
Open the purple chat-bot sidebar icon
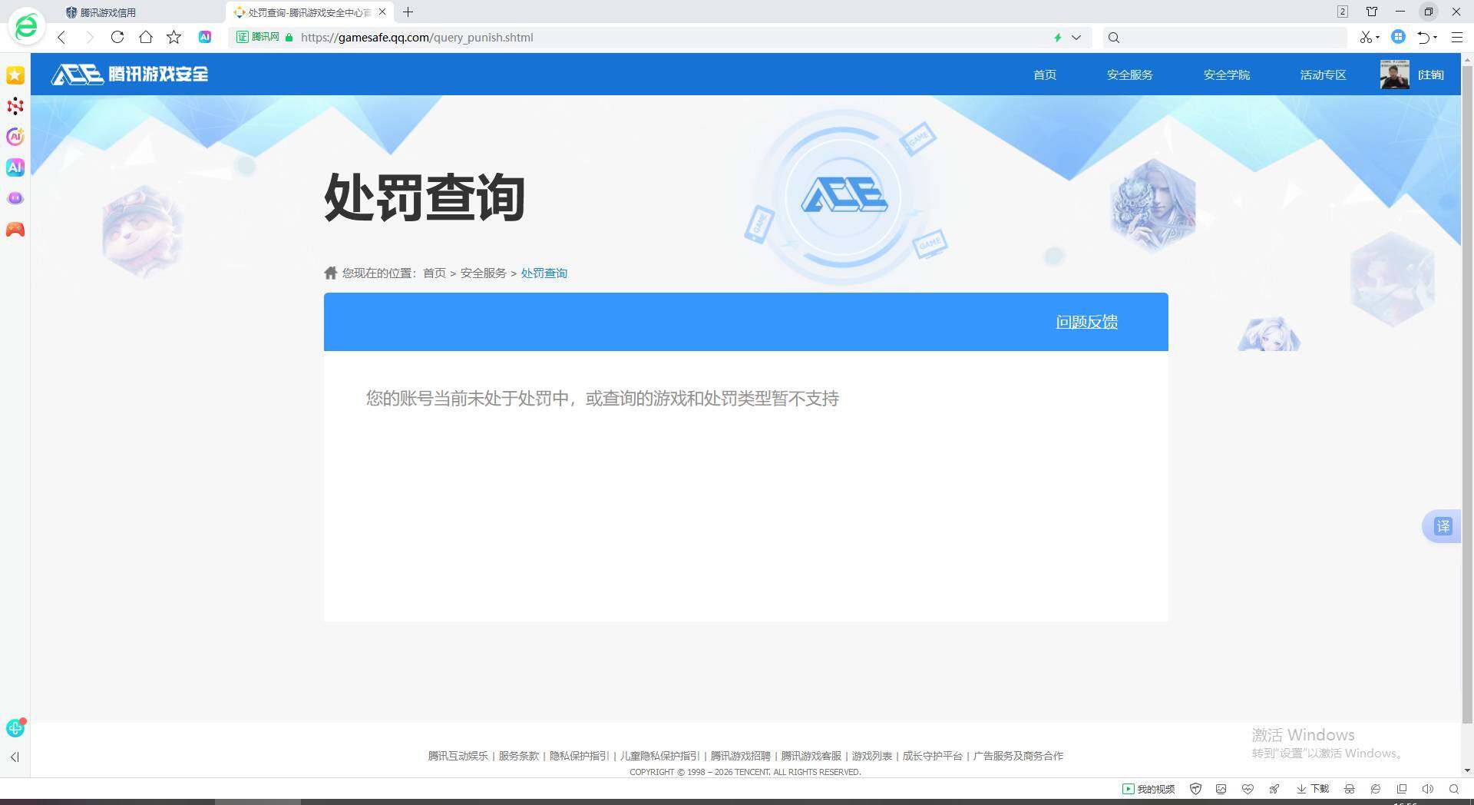point(15,198)
